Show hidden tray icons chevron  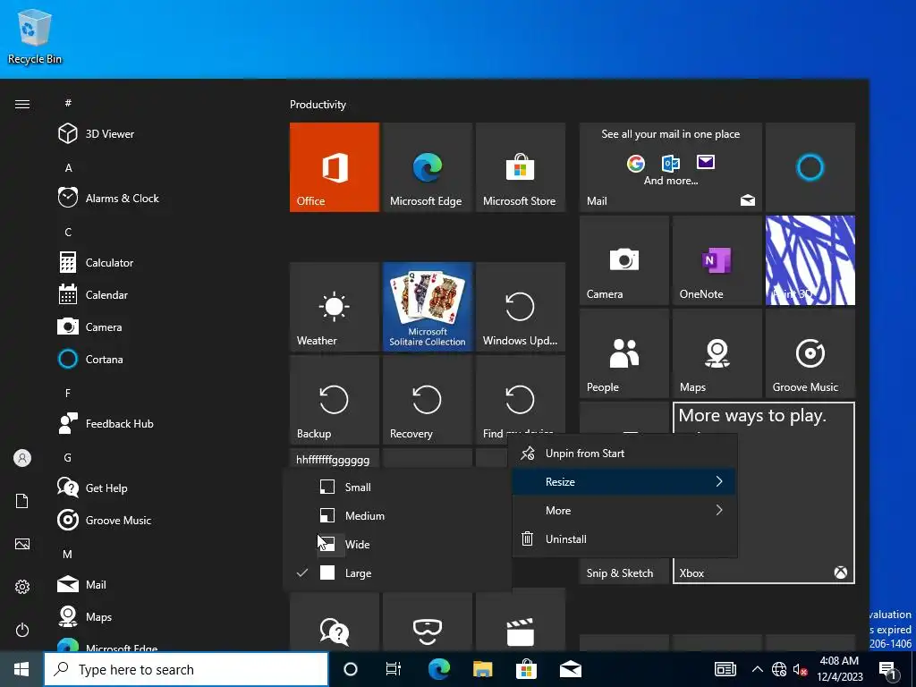pyautogui.click(x=757, y=669)
